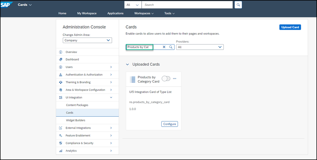The height and width of the screenshot is (160, 317).
Task: Click the magnifier icon in top search bar
Action: (x=238, y=5)
